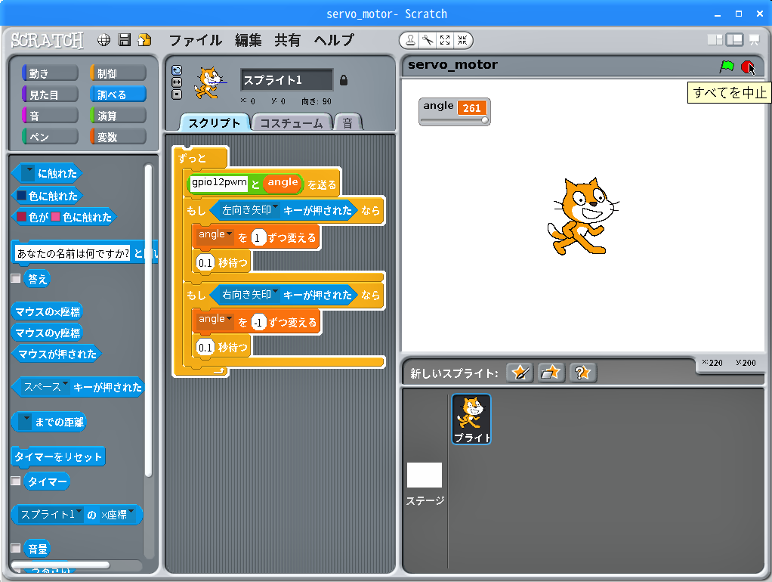Image resolution: width=772 pixels, height=582 pixels.
Task: Click the share project icon
Action: coord(145,40)
